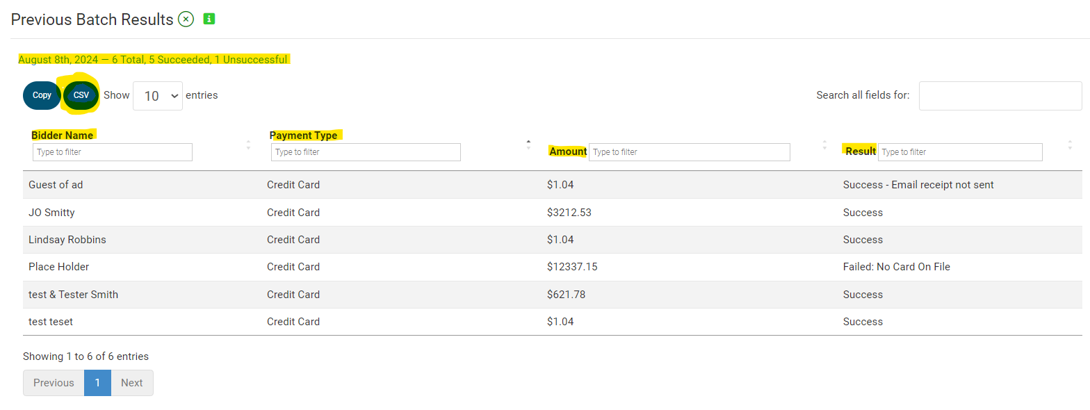
Task: Click the JO Smitty row name
Action: click(51, 213)
